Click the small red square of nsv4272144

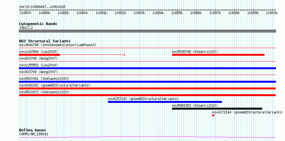tap(213, 115)
